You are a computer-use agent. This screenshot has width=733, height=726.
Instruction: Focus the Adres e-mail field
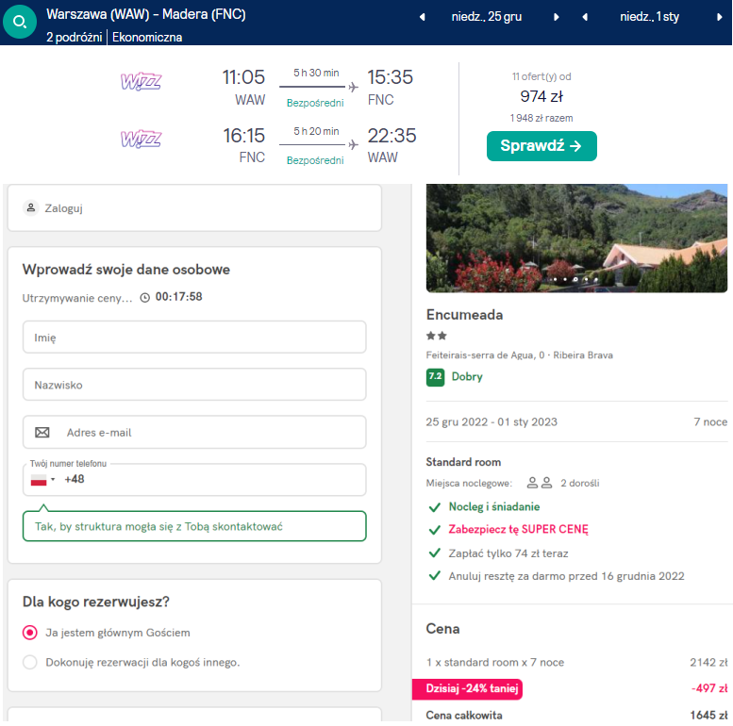[x=194, y=432]
